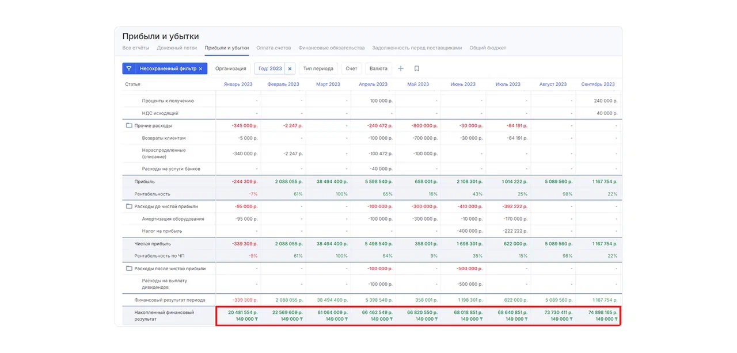The height and width of the screenshot is (353, 737).
Task: Save filter using the bookmark icon
Action: coord(417,68)
